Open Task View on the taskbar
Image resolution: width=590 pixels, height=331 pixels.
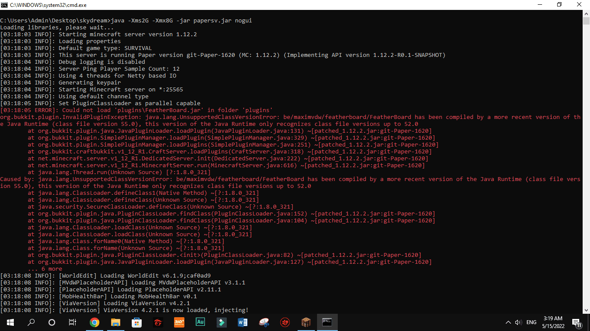point(73,322)
